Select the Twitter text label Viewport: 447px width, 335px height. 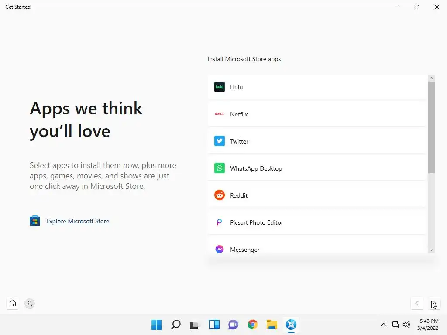(239, 141)
